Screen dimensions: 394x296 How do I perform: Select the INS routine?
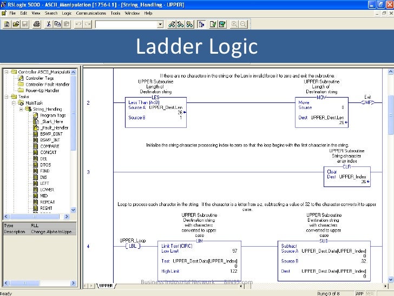pos(43,177)
